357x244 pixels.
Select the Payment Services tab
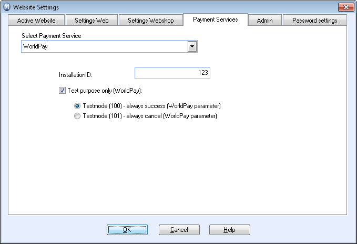tap(216, 19)
